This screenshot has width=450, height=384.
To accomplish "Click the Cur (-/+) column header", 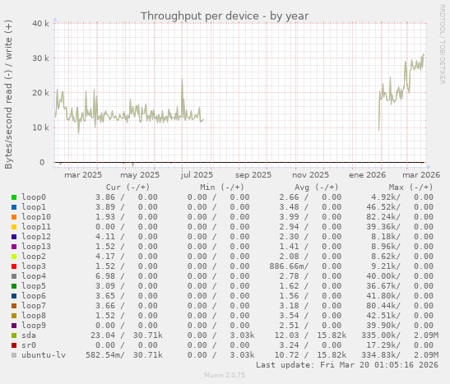I will [128, 187].
